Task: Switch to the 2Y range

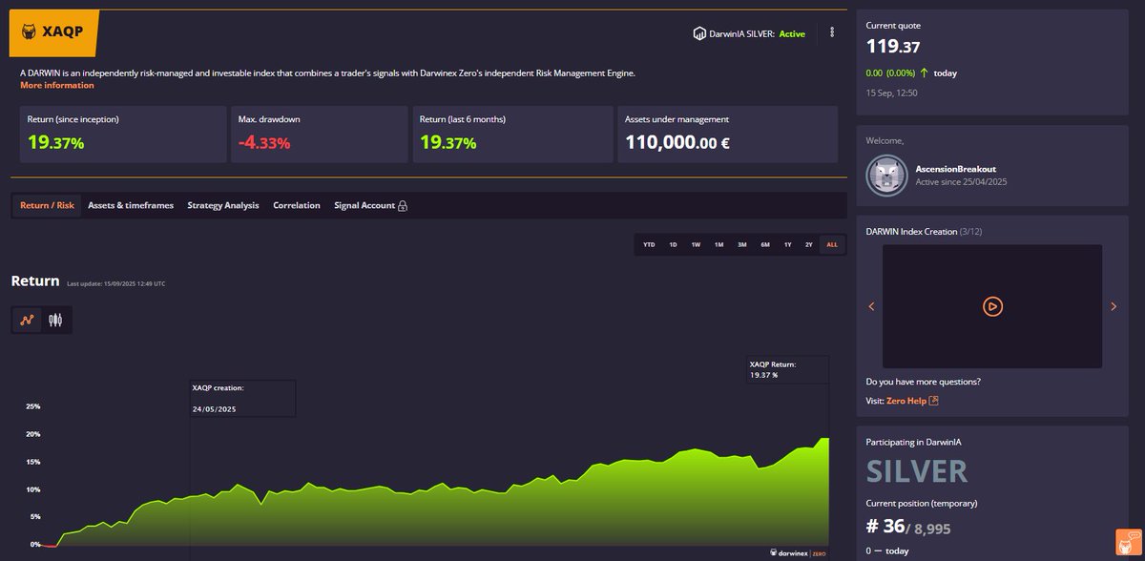Action: coord(810,244)
